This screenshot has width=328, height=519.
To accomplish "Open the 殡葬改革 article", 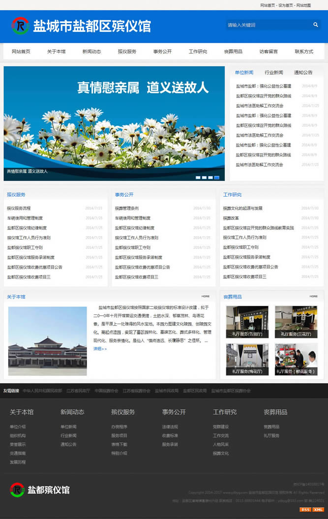I will point(231,218).
